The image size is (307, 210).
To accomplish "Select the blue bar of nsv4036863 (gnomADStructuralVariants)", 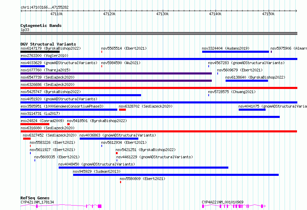I will point(109,139).
